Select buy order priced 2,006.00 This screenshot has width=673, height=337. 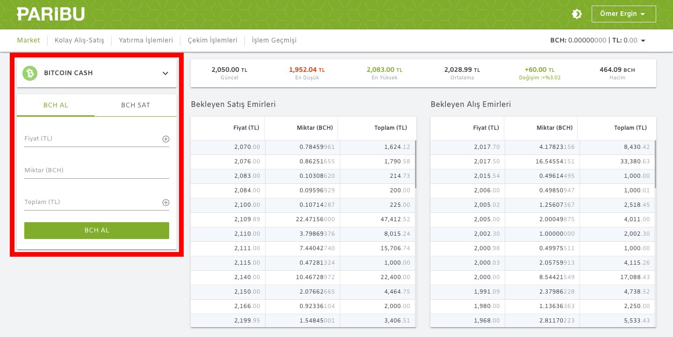click(543, 191)
